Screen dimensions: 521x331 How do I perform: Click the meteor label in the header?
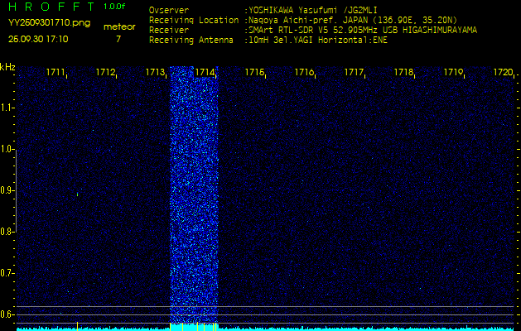(x=119, y=27)
